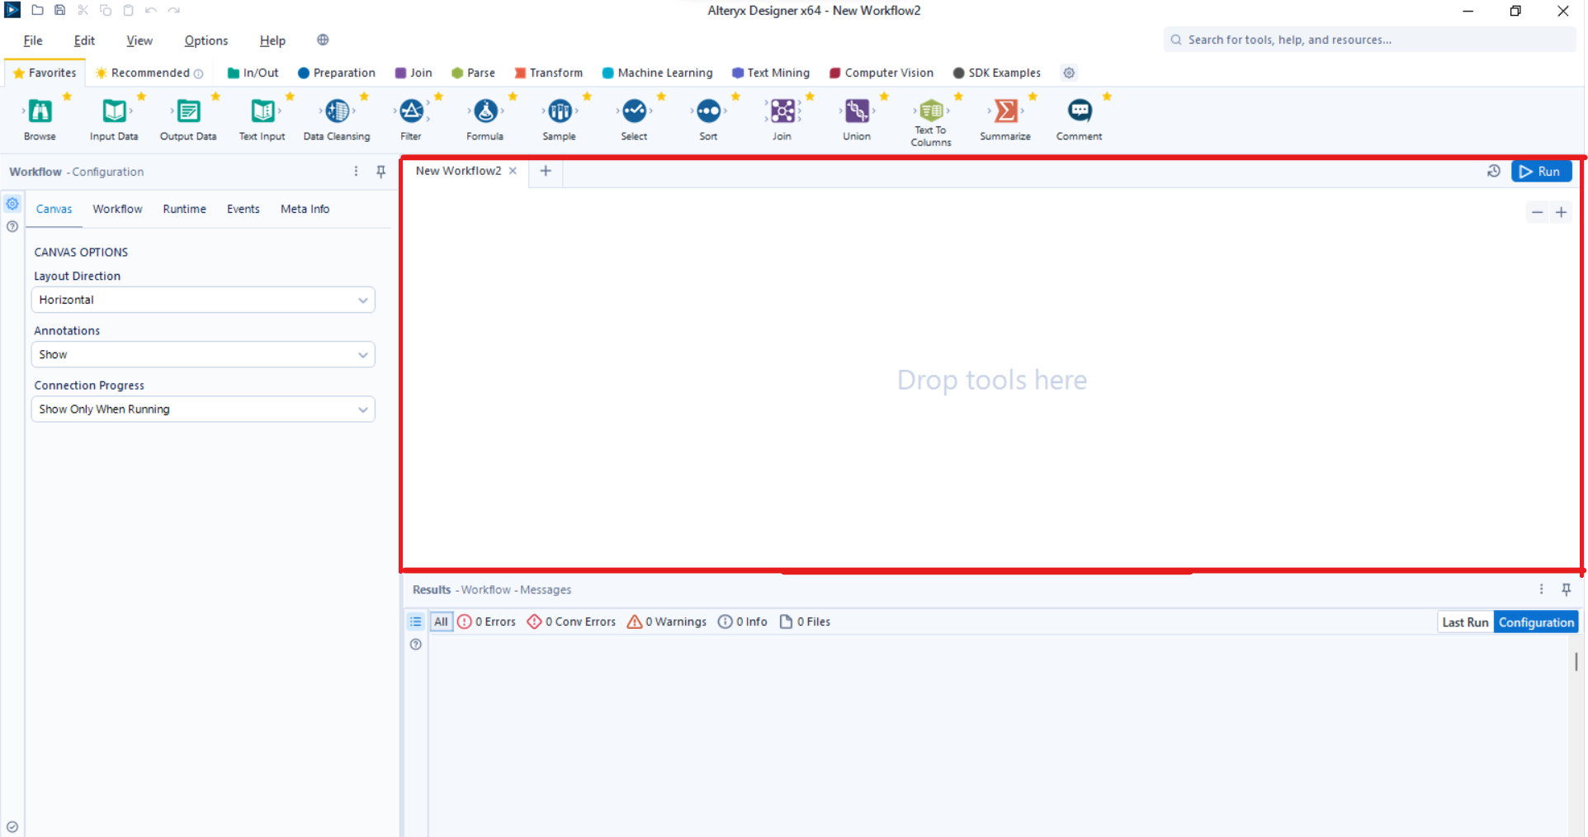
Task: Select the Summarize tool
Action: [x=1005, y=111]
